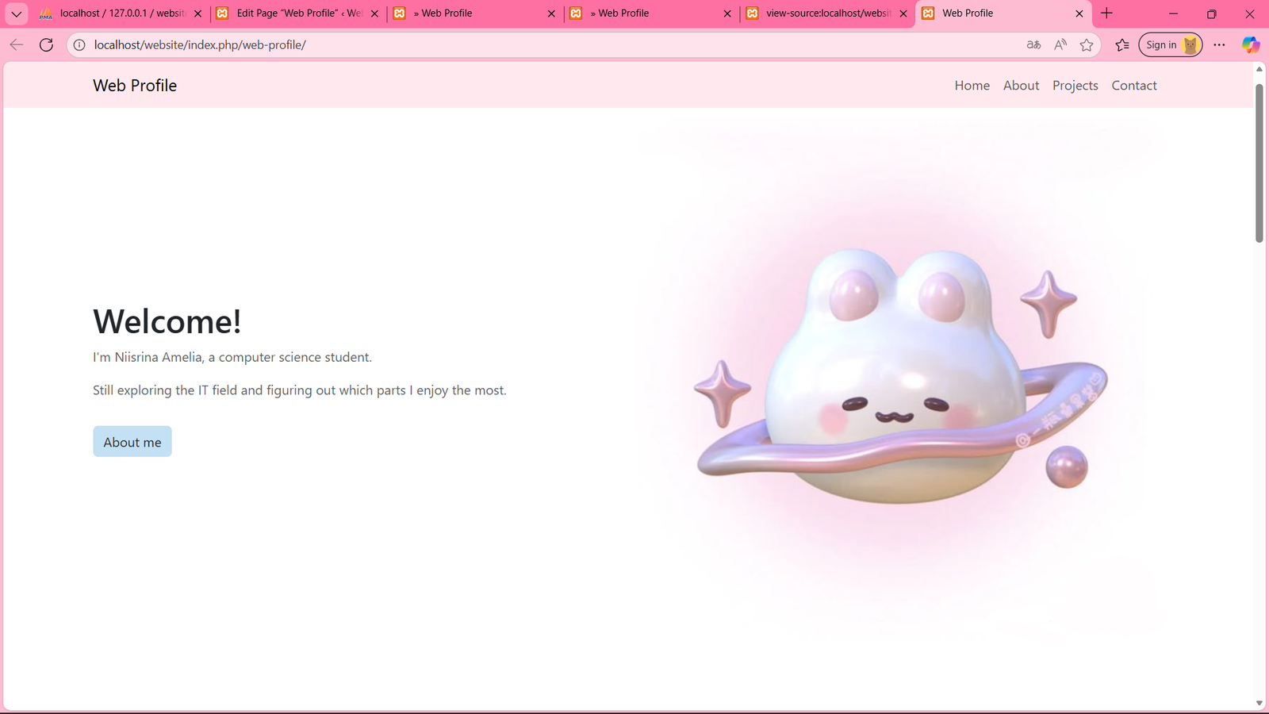The width and height of the screenshot is (1269, 714).
Task: Open the Contact page link
Action: pyautogui.click(x=1133, y=85)
